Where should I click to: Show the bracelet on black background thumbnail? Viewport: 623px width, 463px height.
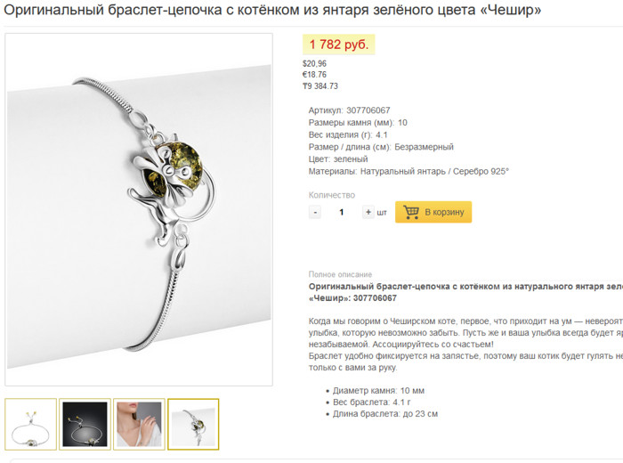(85, 424)
